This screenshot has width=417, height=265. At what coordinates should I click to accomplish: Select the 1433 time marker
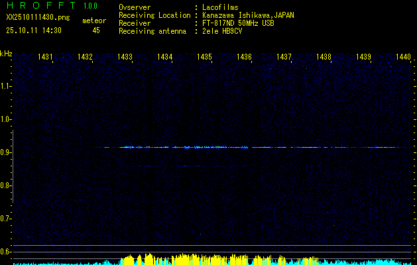pos(125,58)
